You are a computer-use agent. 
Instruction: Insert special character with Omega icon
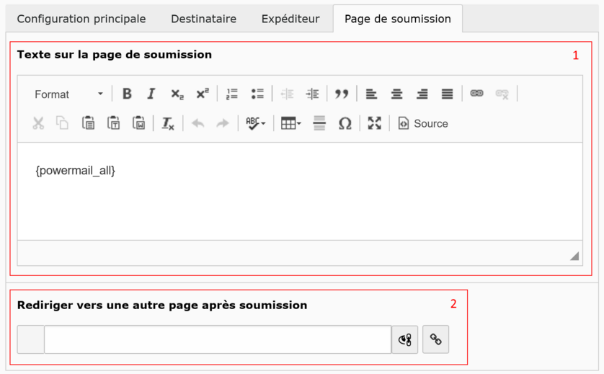click(x=345, y=123)
